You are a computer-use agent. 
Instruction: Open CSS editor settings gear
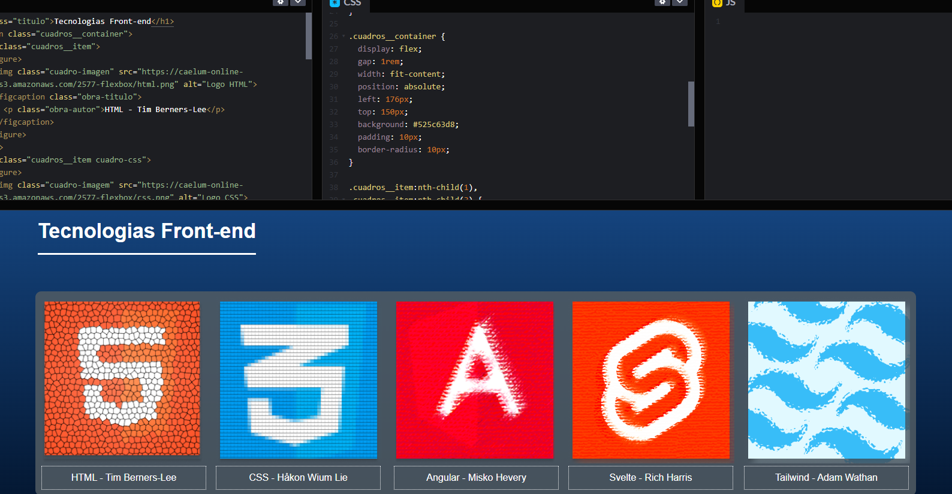pyautogui.click(x=662, y=2)
